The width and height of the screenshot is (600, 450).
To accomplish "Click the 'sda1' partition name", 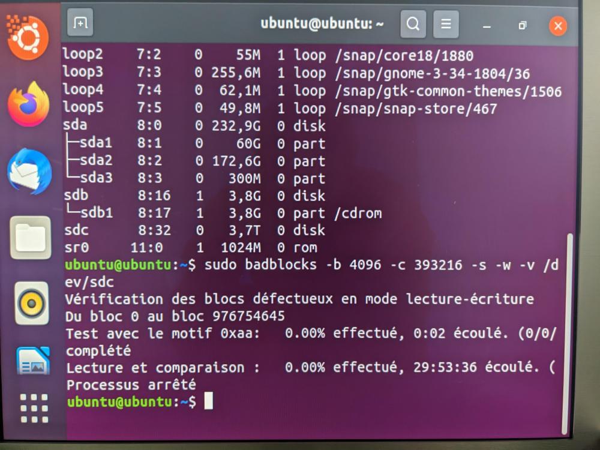I will [95, 142].
